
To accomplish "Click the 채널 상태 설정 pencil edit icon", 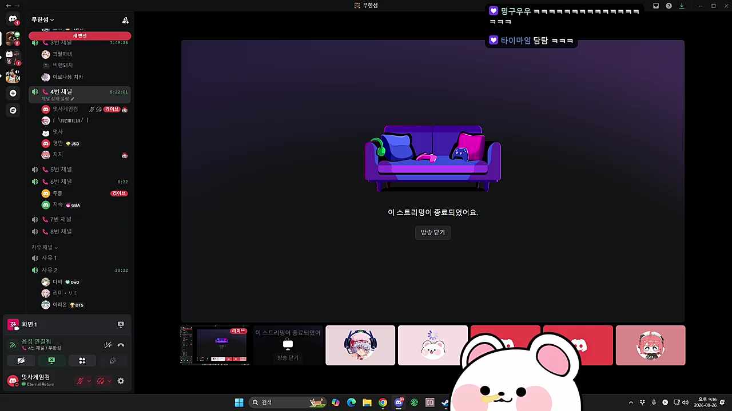I will click(x=73, y=99).
